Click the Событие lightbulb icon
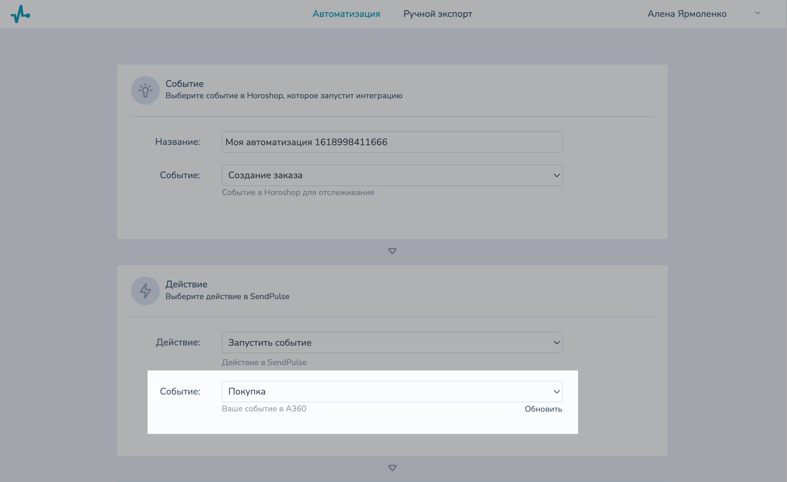This screenshot has height=482, width=787. click(145, 90)
